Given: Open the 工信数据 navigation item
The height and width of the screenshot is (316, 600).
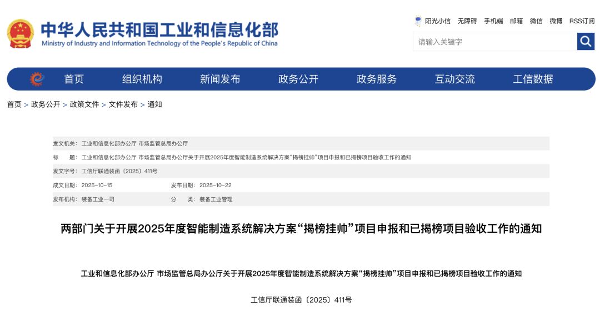Looking at the screenshot, I should pos(533,79).
